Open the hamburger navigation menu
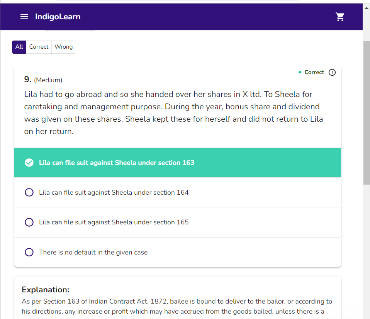The width and height of the screenshot is (370, 319). pos(24,17)
